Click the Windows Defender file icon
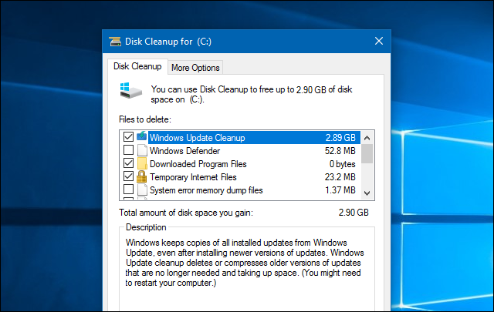This screenshot has height=312, width=494. point(142,151)
